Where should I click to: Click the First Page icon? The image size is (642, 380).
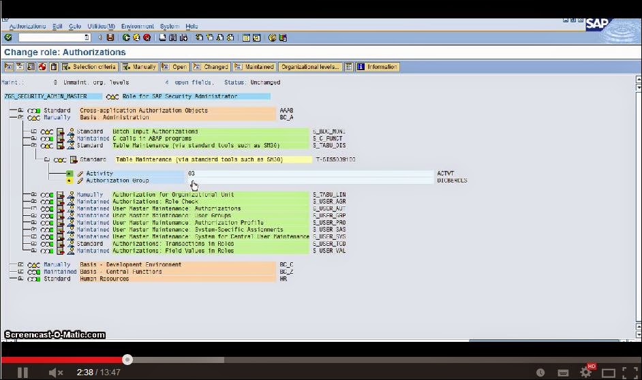coord(200,37)
